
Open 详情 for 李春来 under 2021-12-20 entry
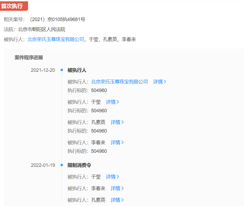(x=117, y=142)
